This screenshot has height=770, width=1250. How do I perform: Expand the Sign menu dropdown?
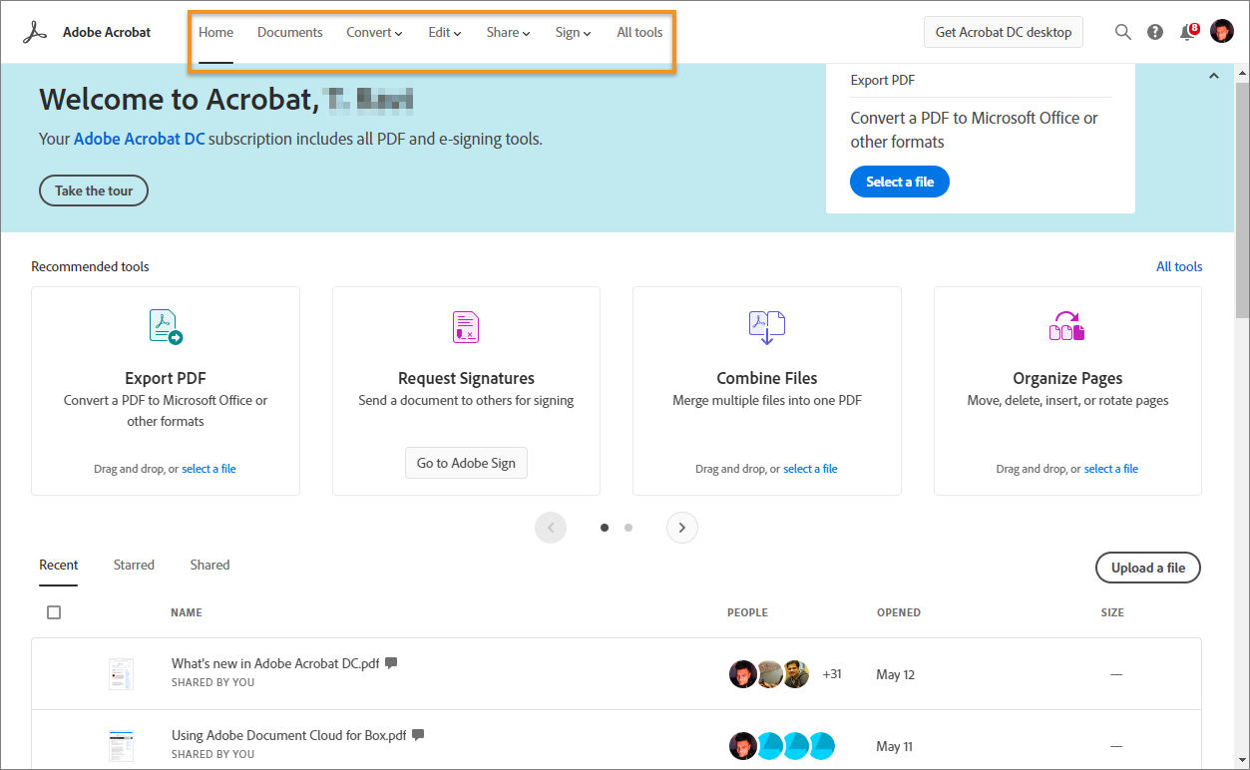[574, 33]
